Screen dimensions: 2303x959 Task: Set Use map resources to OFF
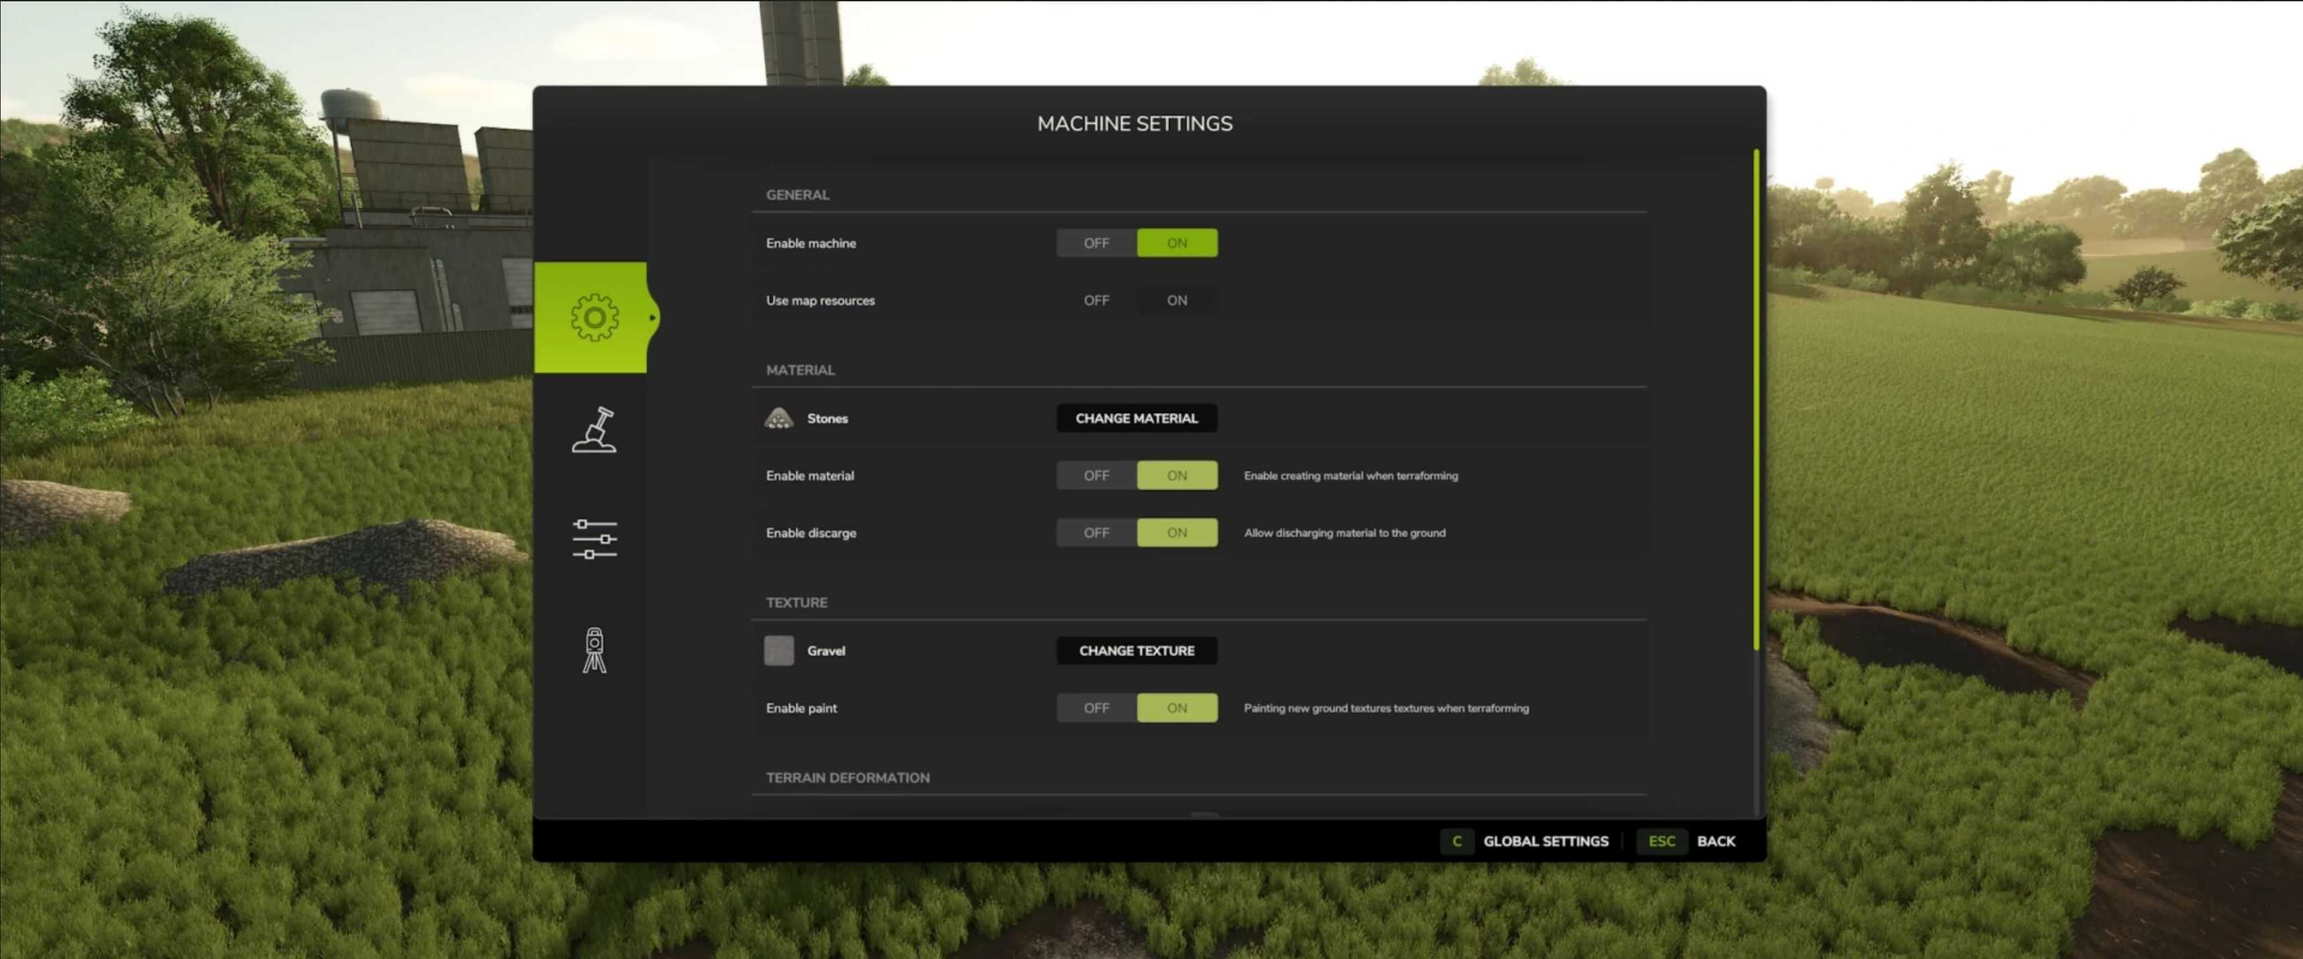click(1096, 300)
